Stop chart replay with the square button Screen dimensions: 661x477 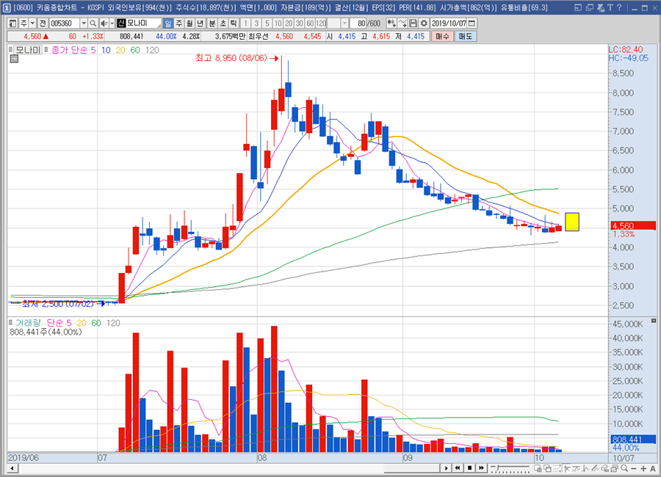pos(469,468)
